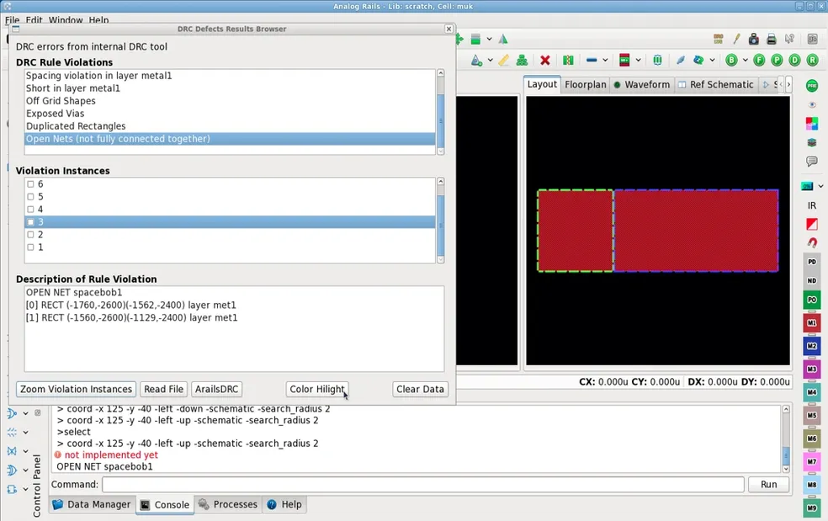
Task: Open dropdown next to green B icon
Action: pos(745,61)
